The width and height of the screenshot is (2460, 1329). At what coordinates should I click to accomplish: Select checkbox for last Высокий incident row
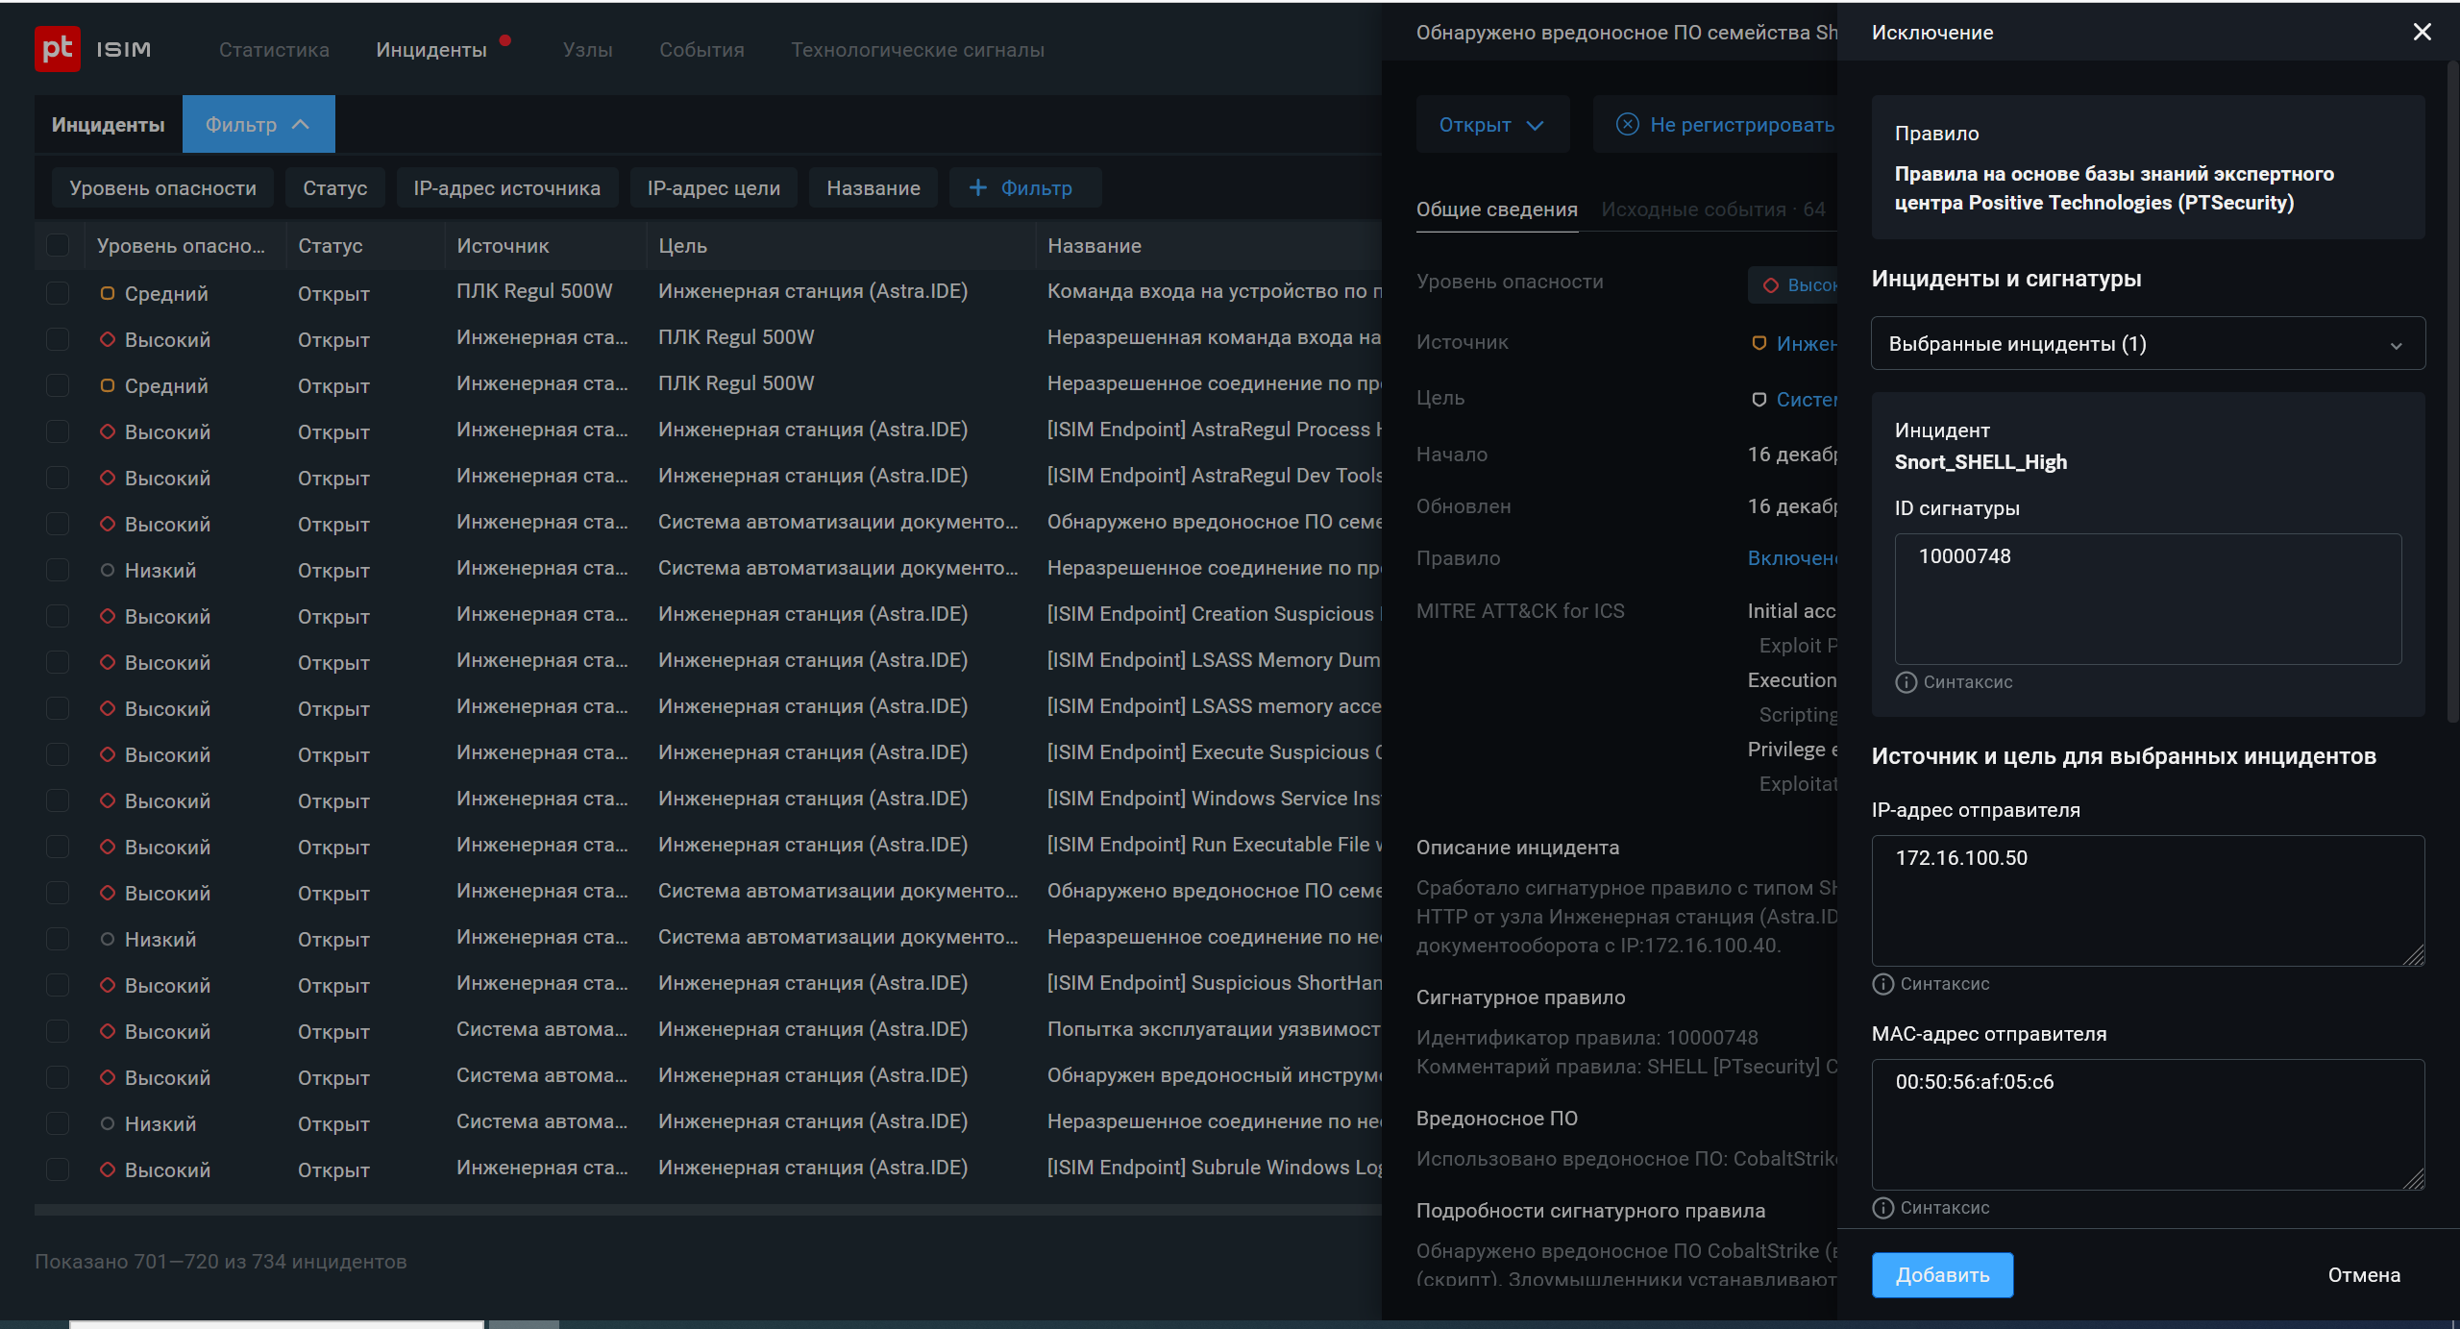click(x=58, y=1169)
